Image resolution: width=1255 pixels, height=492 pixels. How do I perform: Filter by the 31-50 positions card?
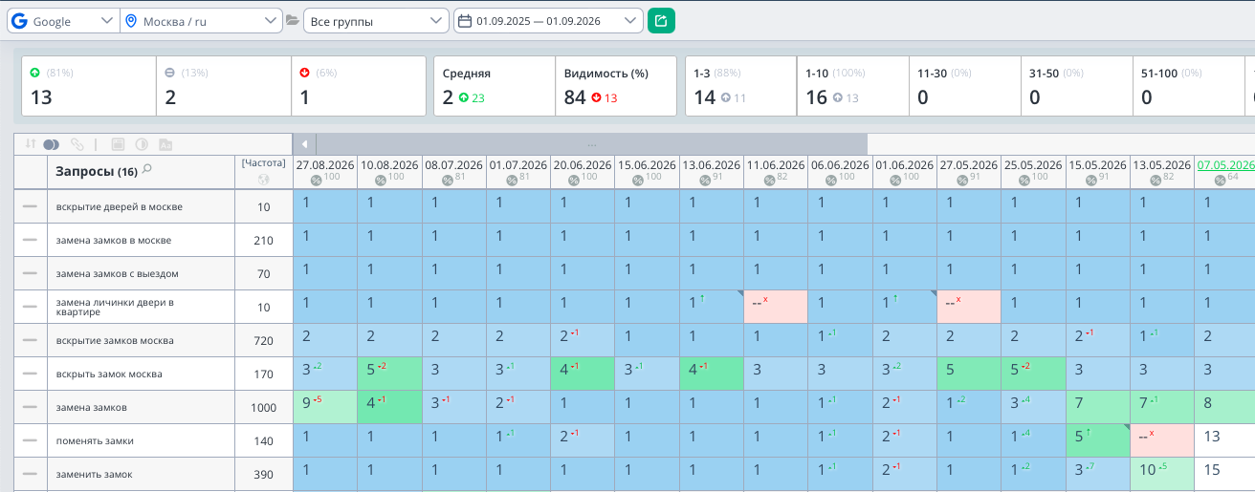pyautogui.click(x=1076, y=86)
